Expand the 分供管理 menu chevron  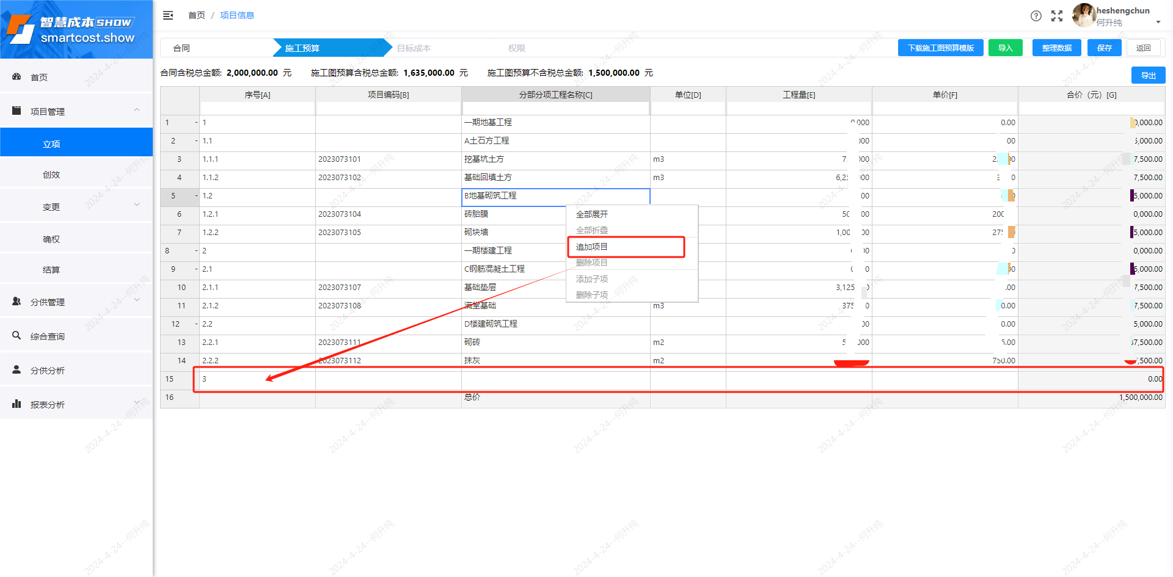137,300
